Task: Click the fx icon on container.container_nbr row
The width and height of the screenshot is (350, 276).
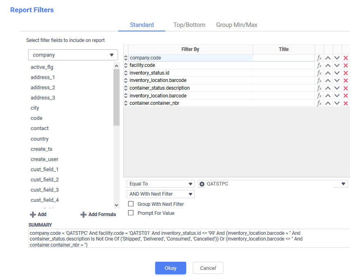Action: pyautogui.click(x=319, y=103)
